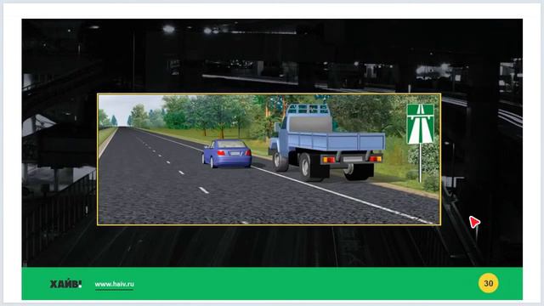This screenshot has width=544, height=306.
Task: Click the green motorway road sign
Action: pyautogui.click(x=420, y=124)
